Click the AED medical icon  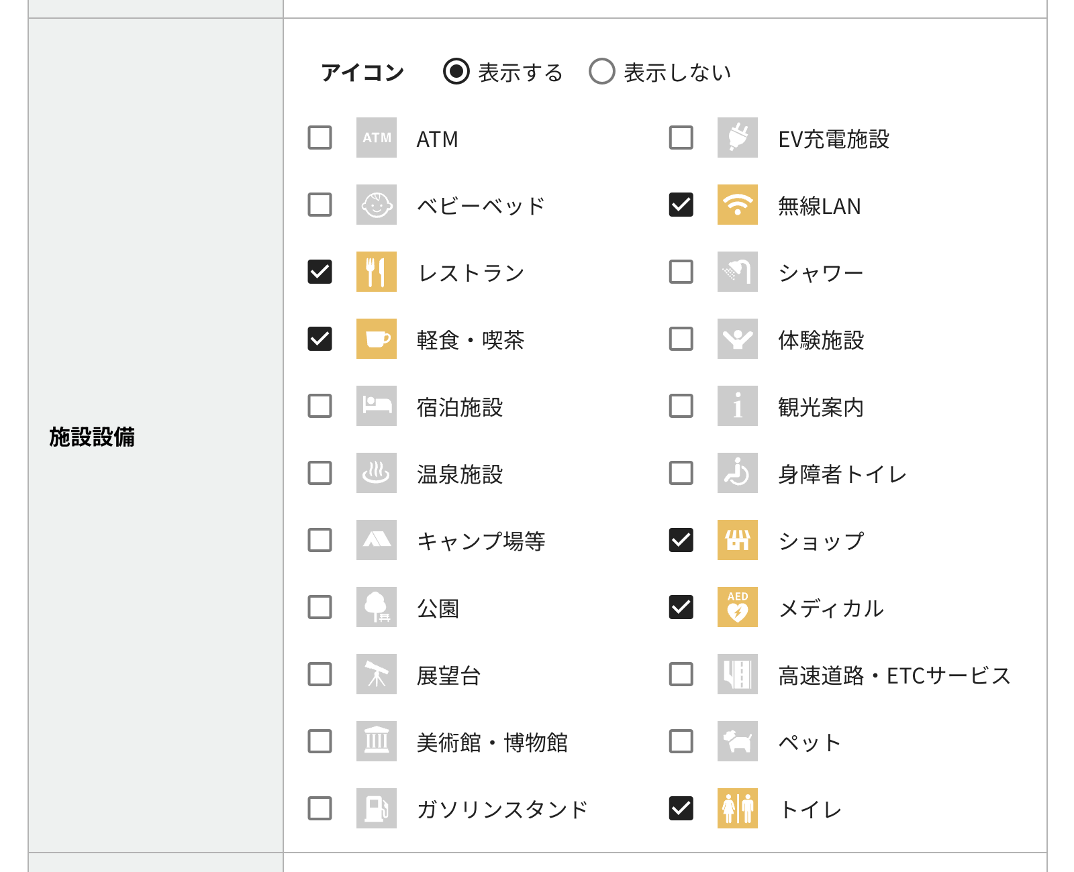click(737, 607)
